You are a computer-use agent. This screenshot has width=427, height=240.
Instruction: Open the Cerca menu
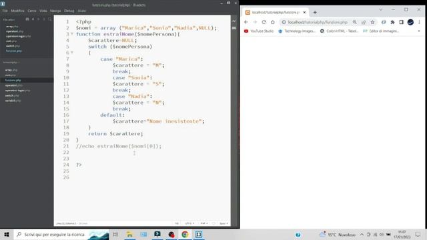click(x=32, y=11)
